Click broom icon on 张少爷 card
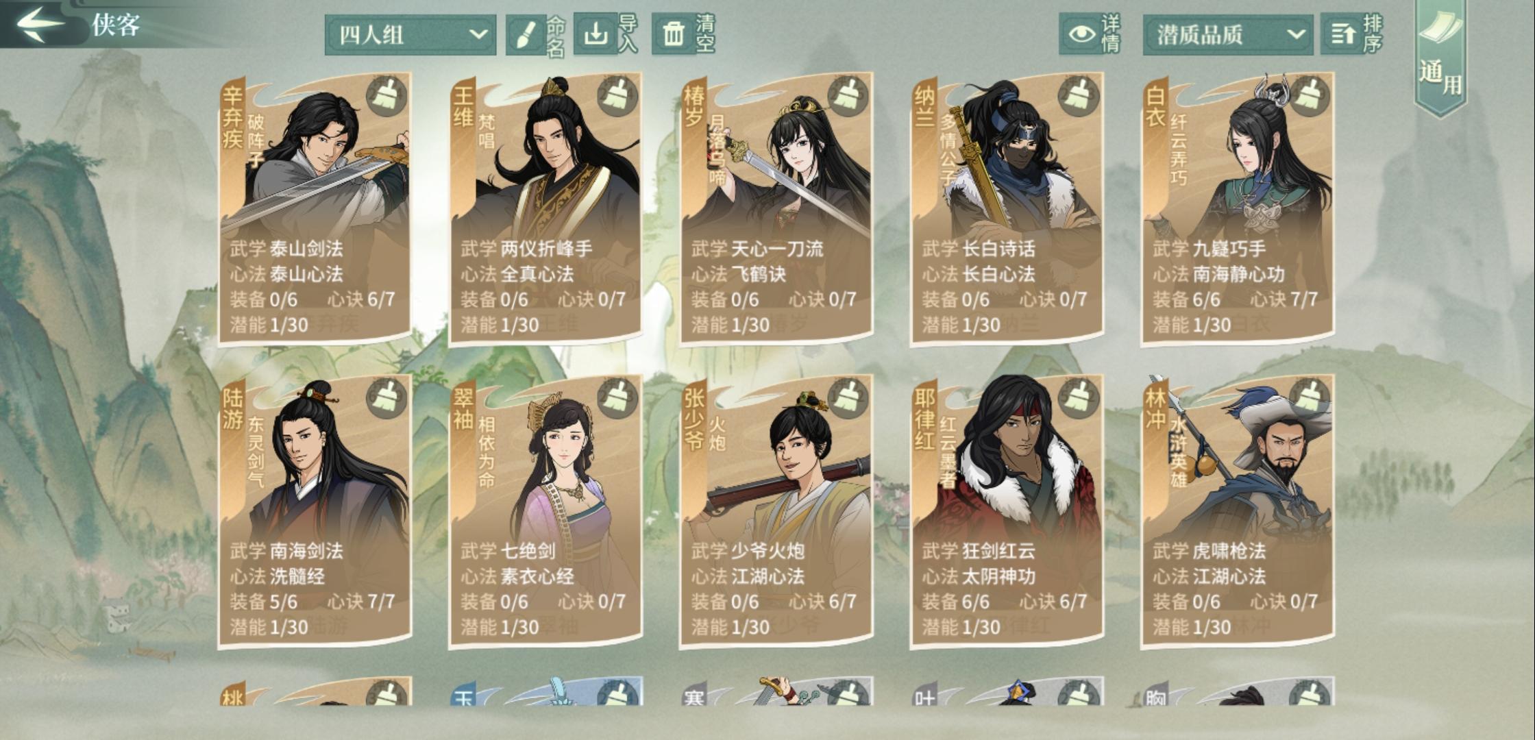This screenshot has width=1535, height=740. pyautogui.click(x=848, y=398)
